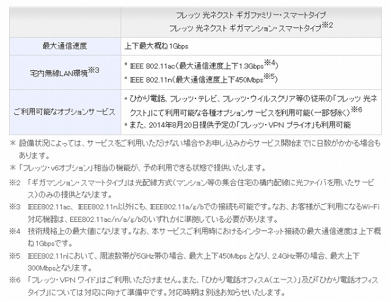The image size is (391, 302).
Task: Click the line 'タイプ」については対応に向けて準備中です'
Action: (156, 292)
